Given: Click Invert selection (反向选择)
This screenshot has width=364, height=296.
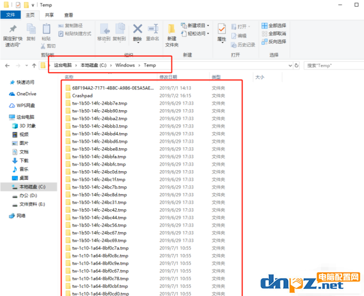Looking at the screenshot, I should [x=274, y=41].
